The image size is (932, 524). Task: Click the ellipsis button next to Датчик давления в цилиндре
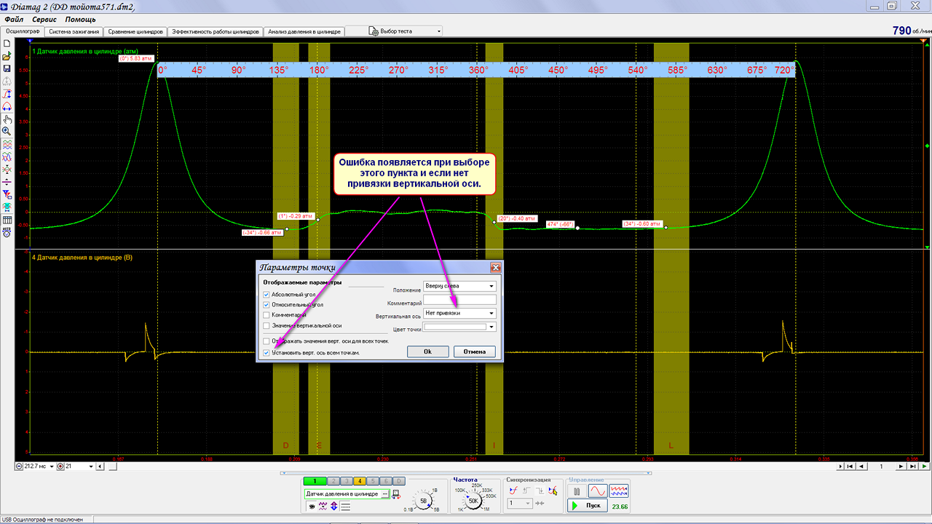pos(384,494)
